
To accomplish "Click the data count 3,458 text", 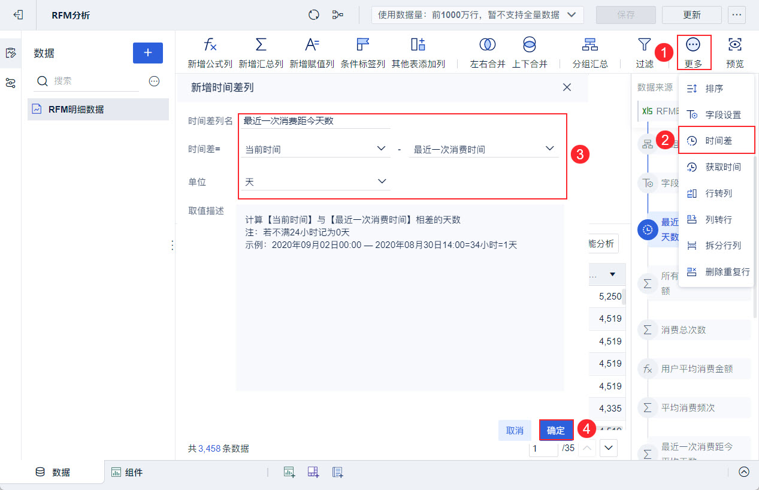I will (x=209, y=448).
